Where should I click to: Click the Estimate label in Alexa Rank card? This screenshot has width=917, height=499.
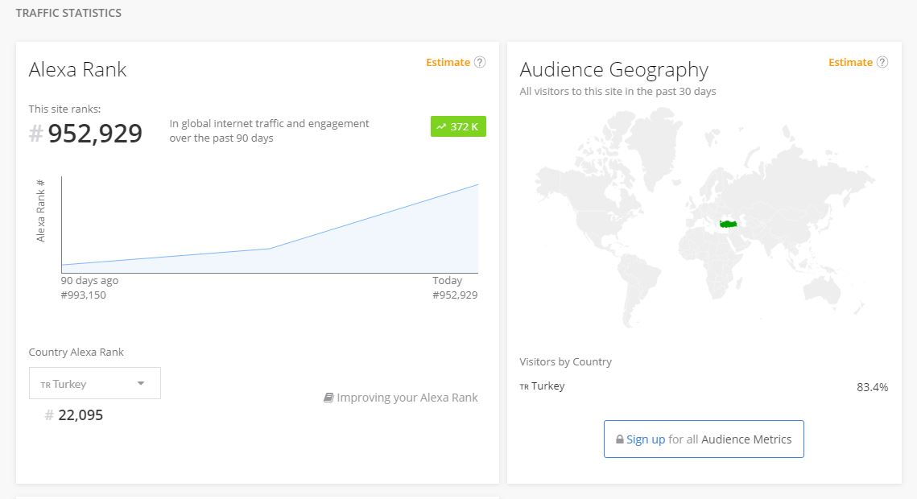[x=448, y=62]
